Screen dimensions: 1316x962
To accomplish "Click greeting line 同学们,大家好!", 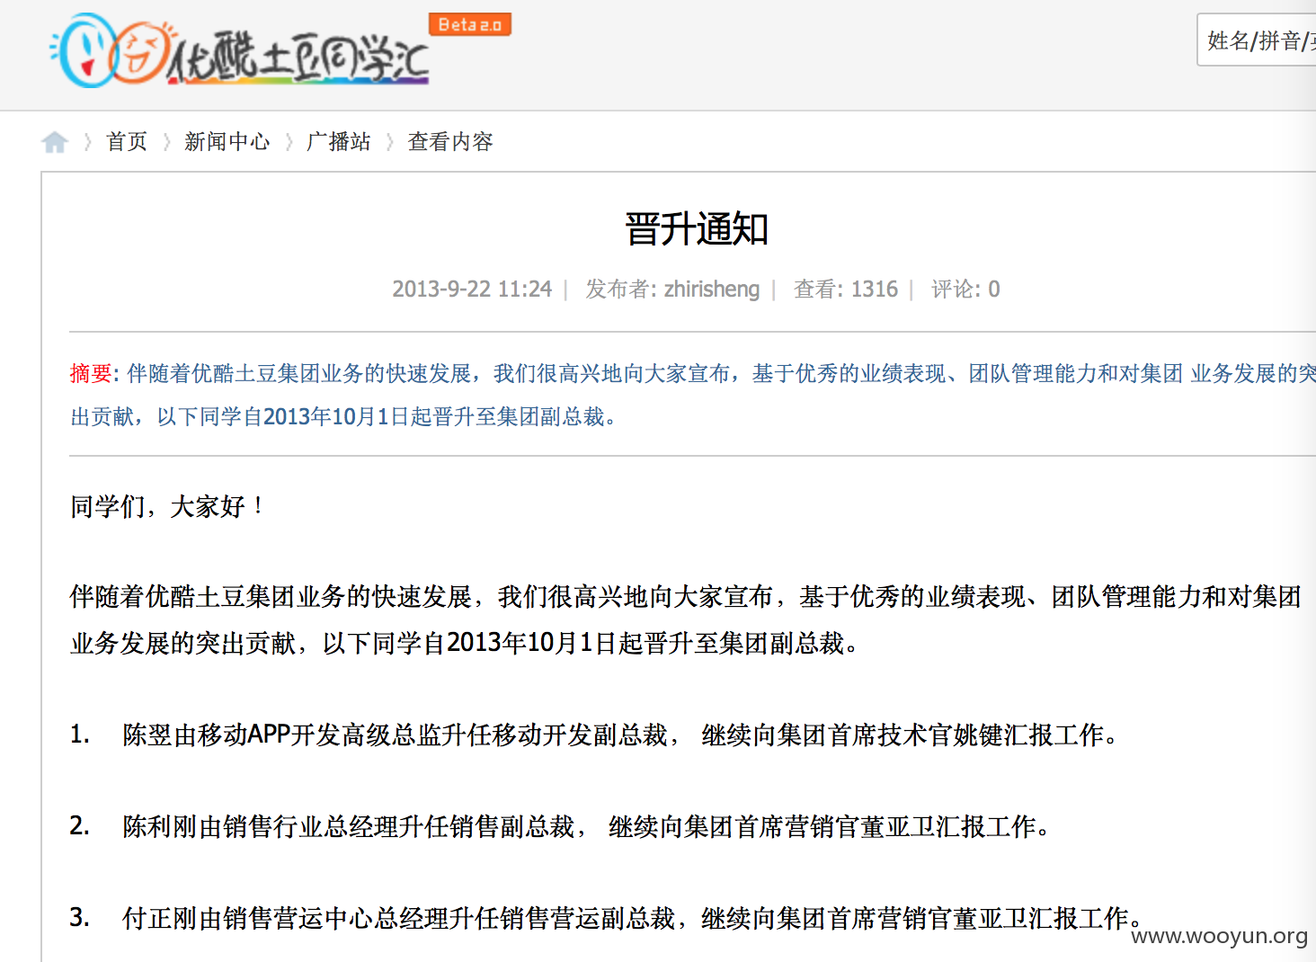I will [x=167, y=507].
